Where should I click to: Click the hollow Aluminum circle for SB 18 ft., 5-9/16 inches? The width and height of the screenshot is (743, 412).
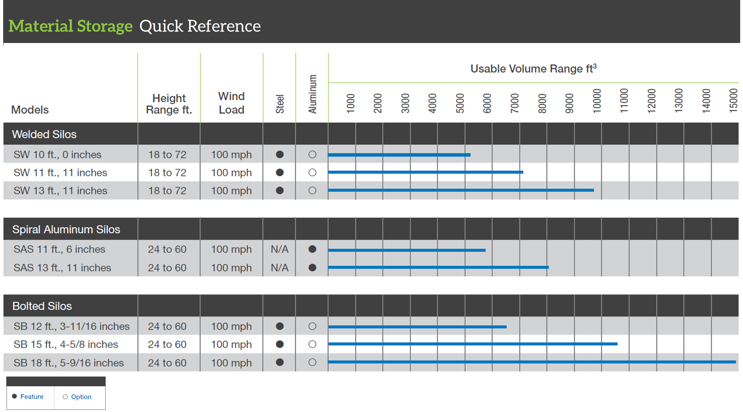[x=312, y=362]
